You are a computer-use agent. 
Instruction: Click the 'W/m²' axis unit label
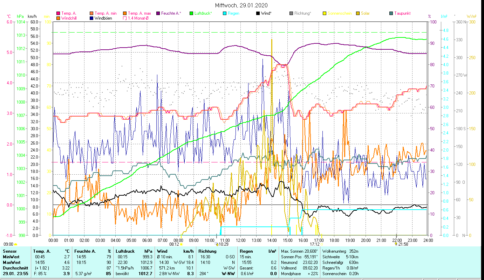(x=472, y=16)
